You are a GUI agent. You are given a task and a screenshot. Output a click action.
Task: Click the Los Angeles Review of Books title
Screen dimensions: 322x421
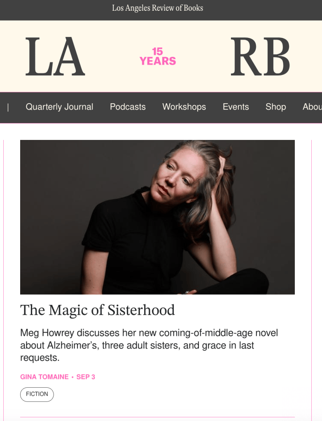pyautogui.click(x=158, y=8)
